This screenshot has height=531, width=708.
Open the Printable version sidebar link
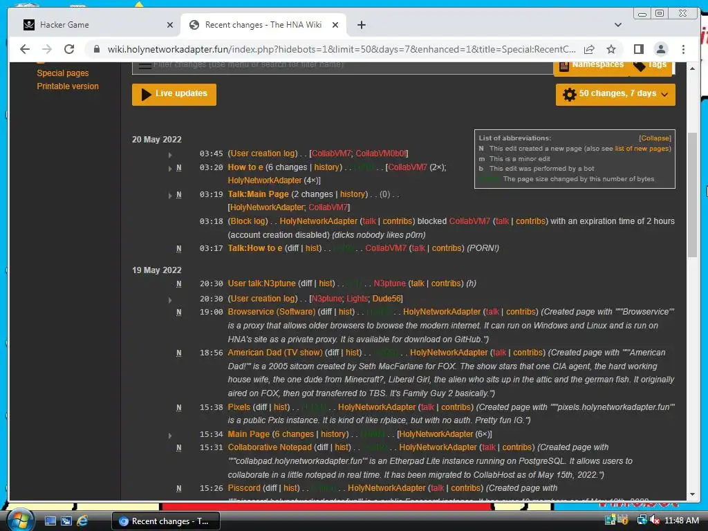68,86
